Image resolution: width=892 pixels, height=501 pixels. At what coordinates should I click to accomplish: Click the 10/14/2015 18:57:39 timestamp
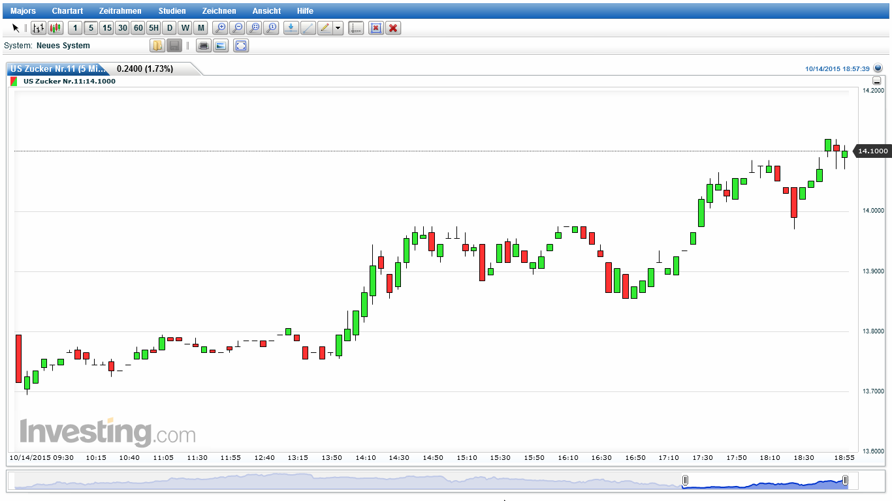(837, 68)
